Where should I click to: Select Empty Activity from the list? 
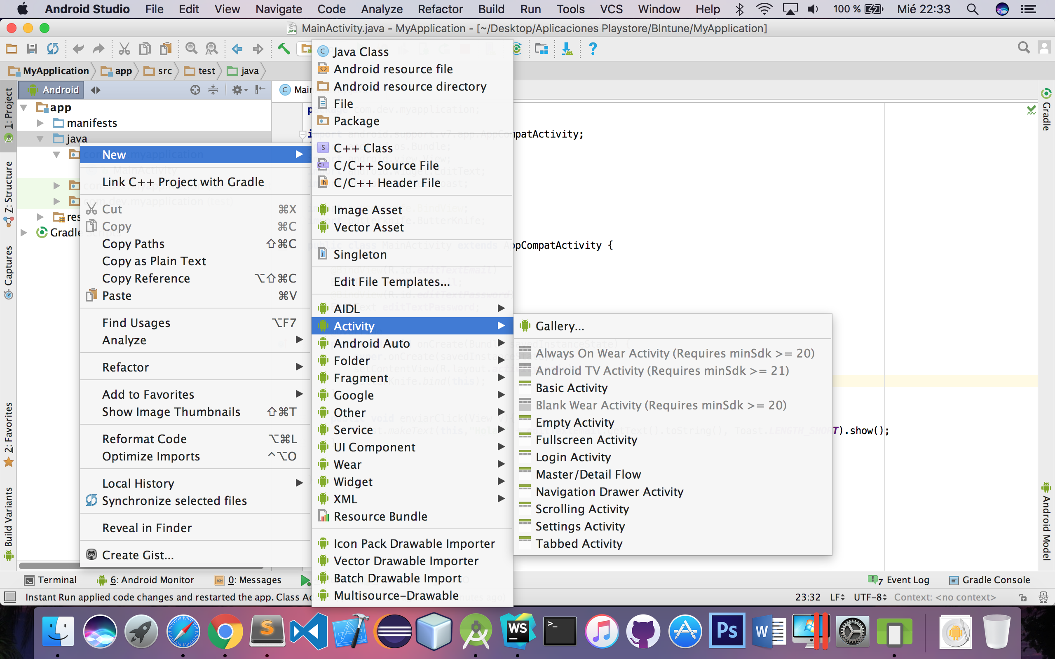(x=673, y=422)
